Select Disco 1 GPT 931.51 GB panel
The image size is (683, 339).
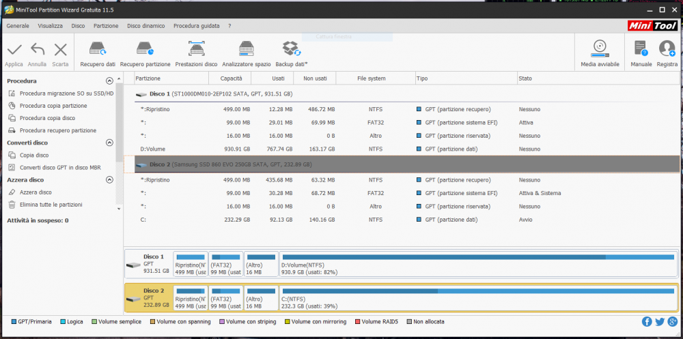click(148, 264)
